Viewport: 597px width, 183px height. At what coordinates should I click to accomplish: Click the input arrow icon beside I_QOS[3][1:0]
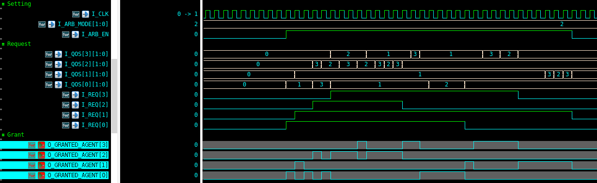coord(58,54)
